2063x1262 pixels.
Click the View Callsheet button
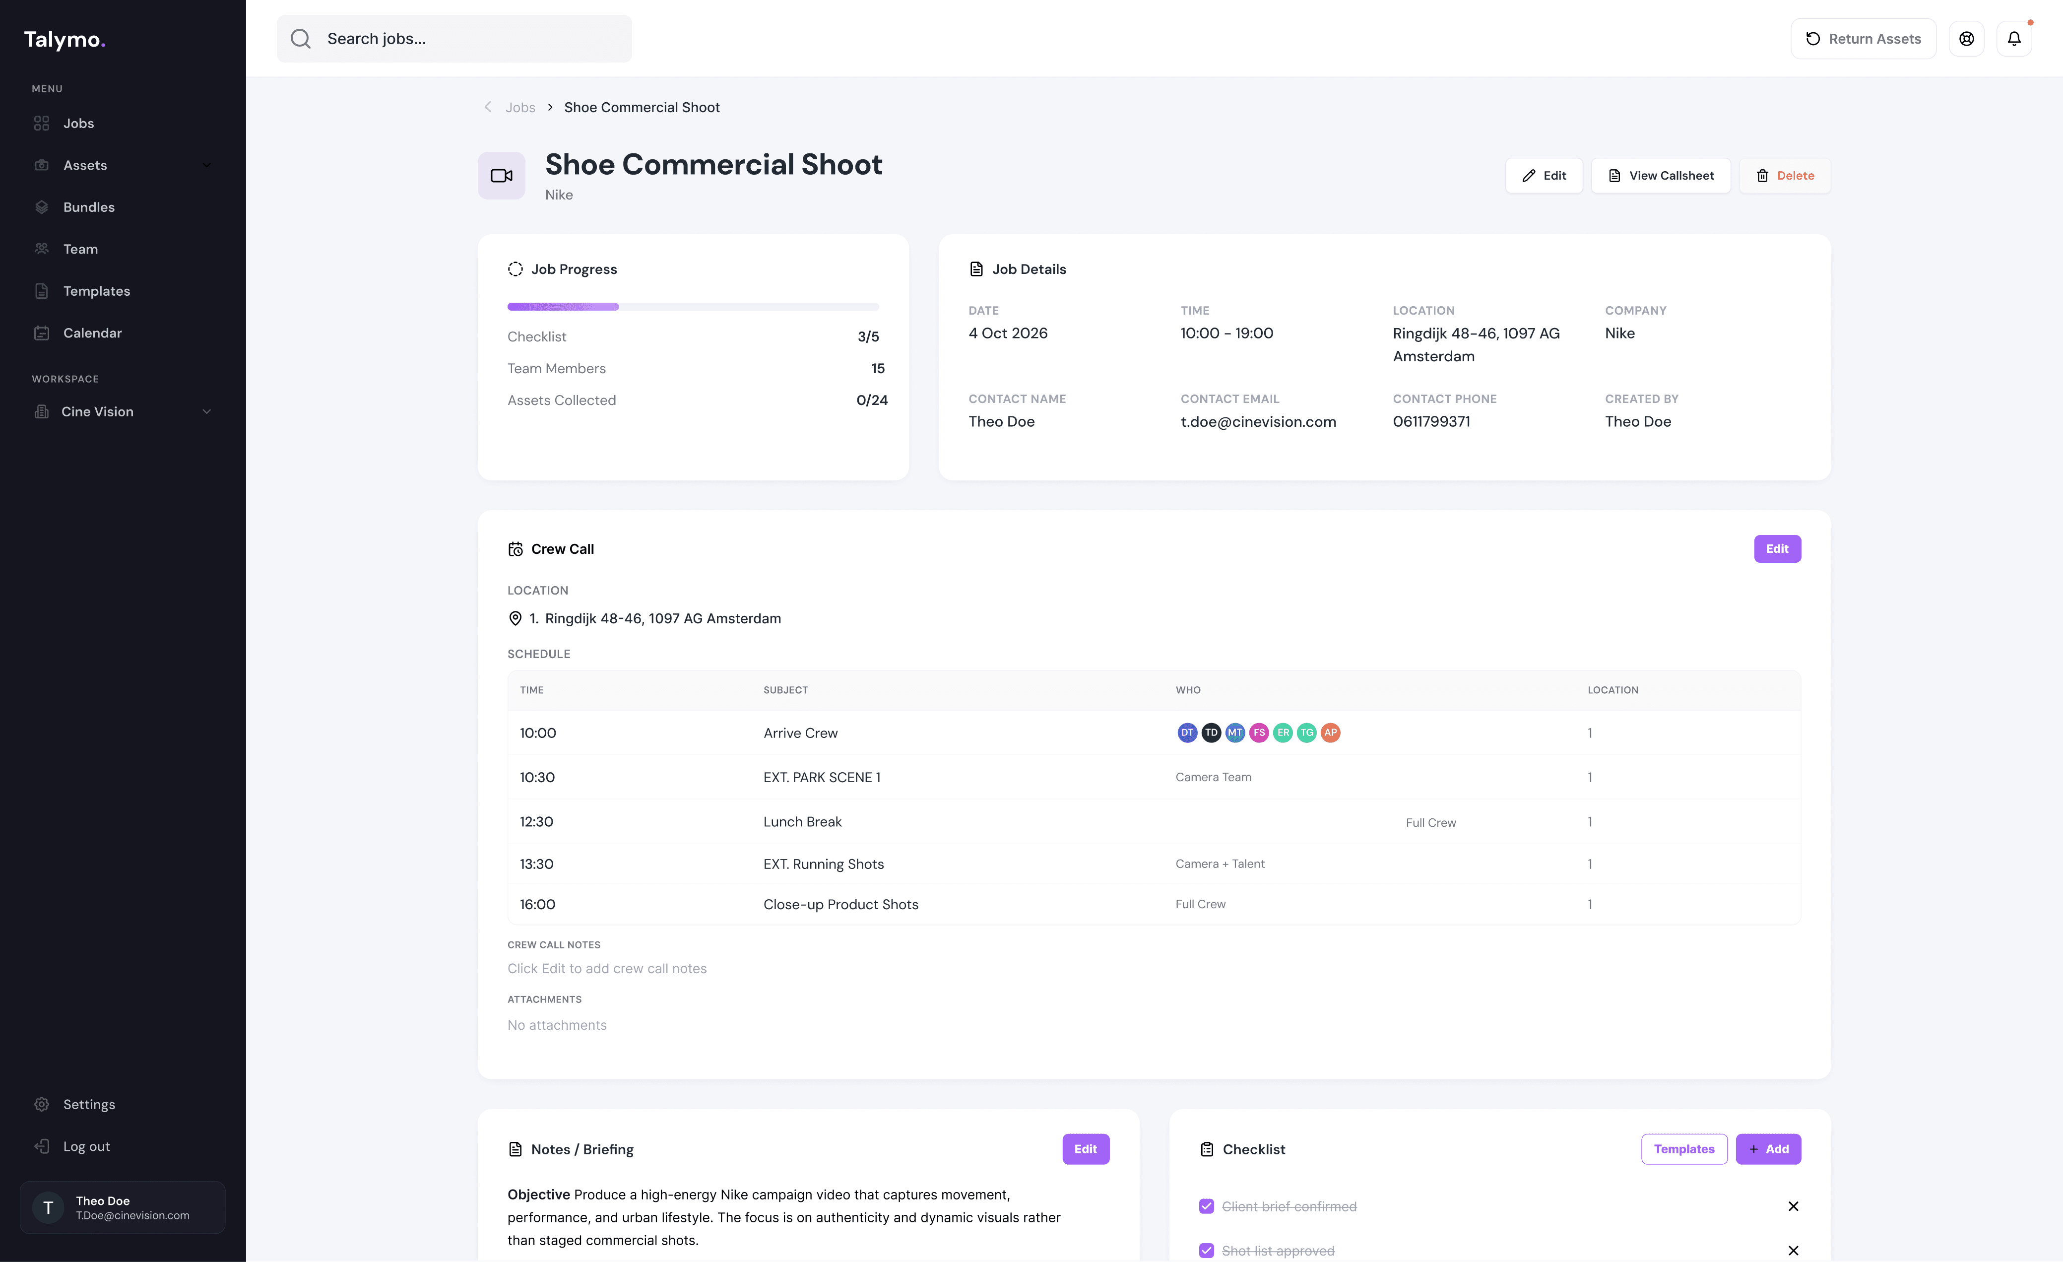click(x=1660, y=176)
